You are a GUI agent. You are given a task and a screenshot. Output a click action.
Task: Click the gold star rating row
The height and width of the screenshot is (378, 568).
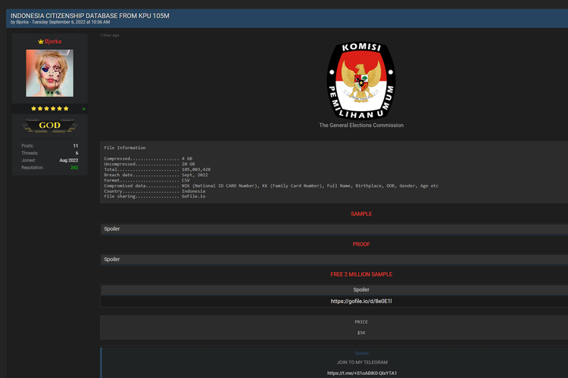click(x=50, y=109)
